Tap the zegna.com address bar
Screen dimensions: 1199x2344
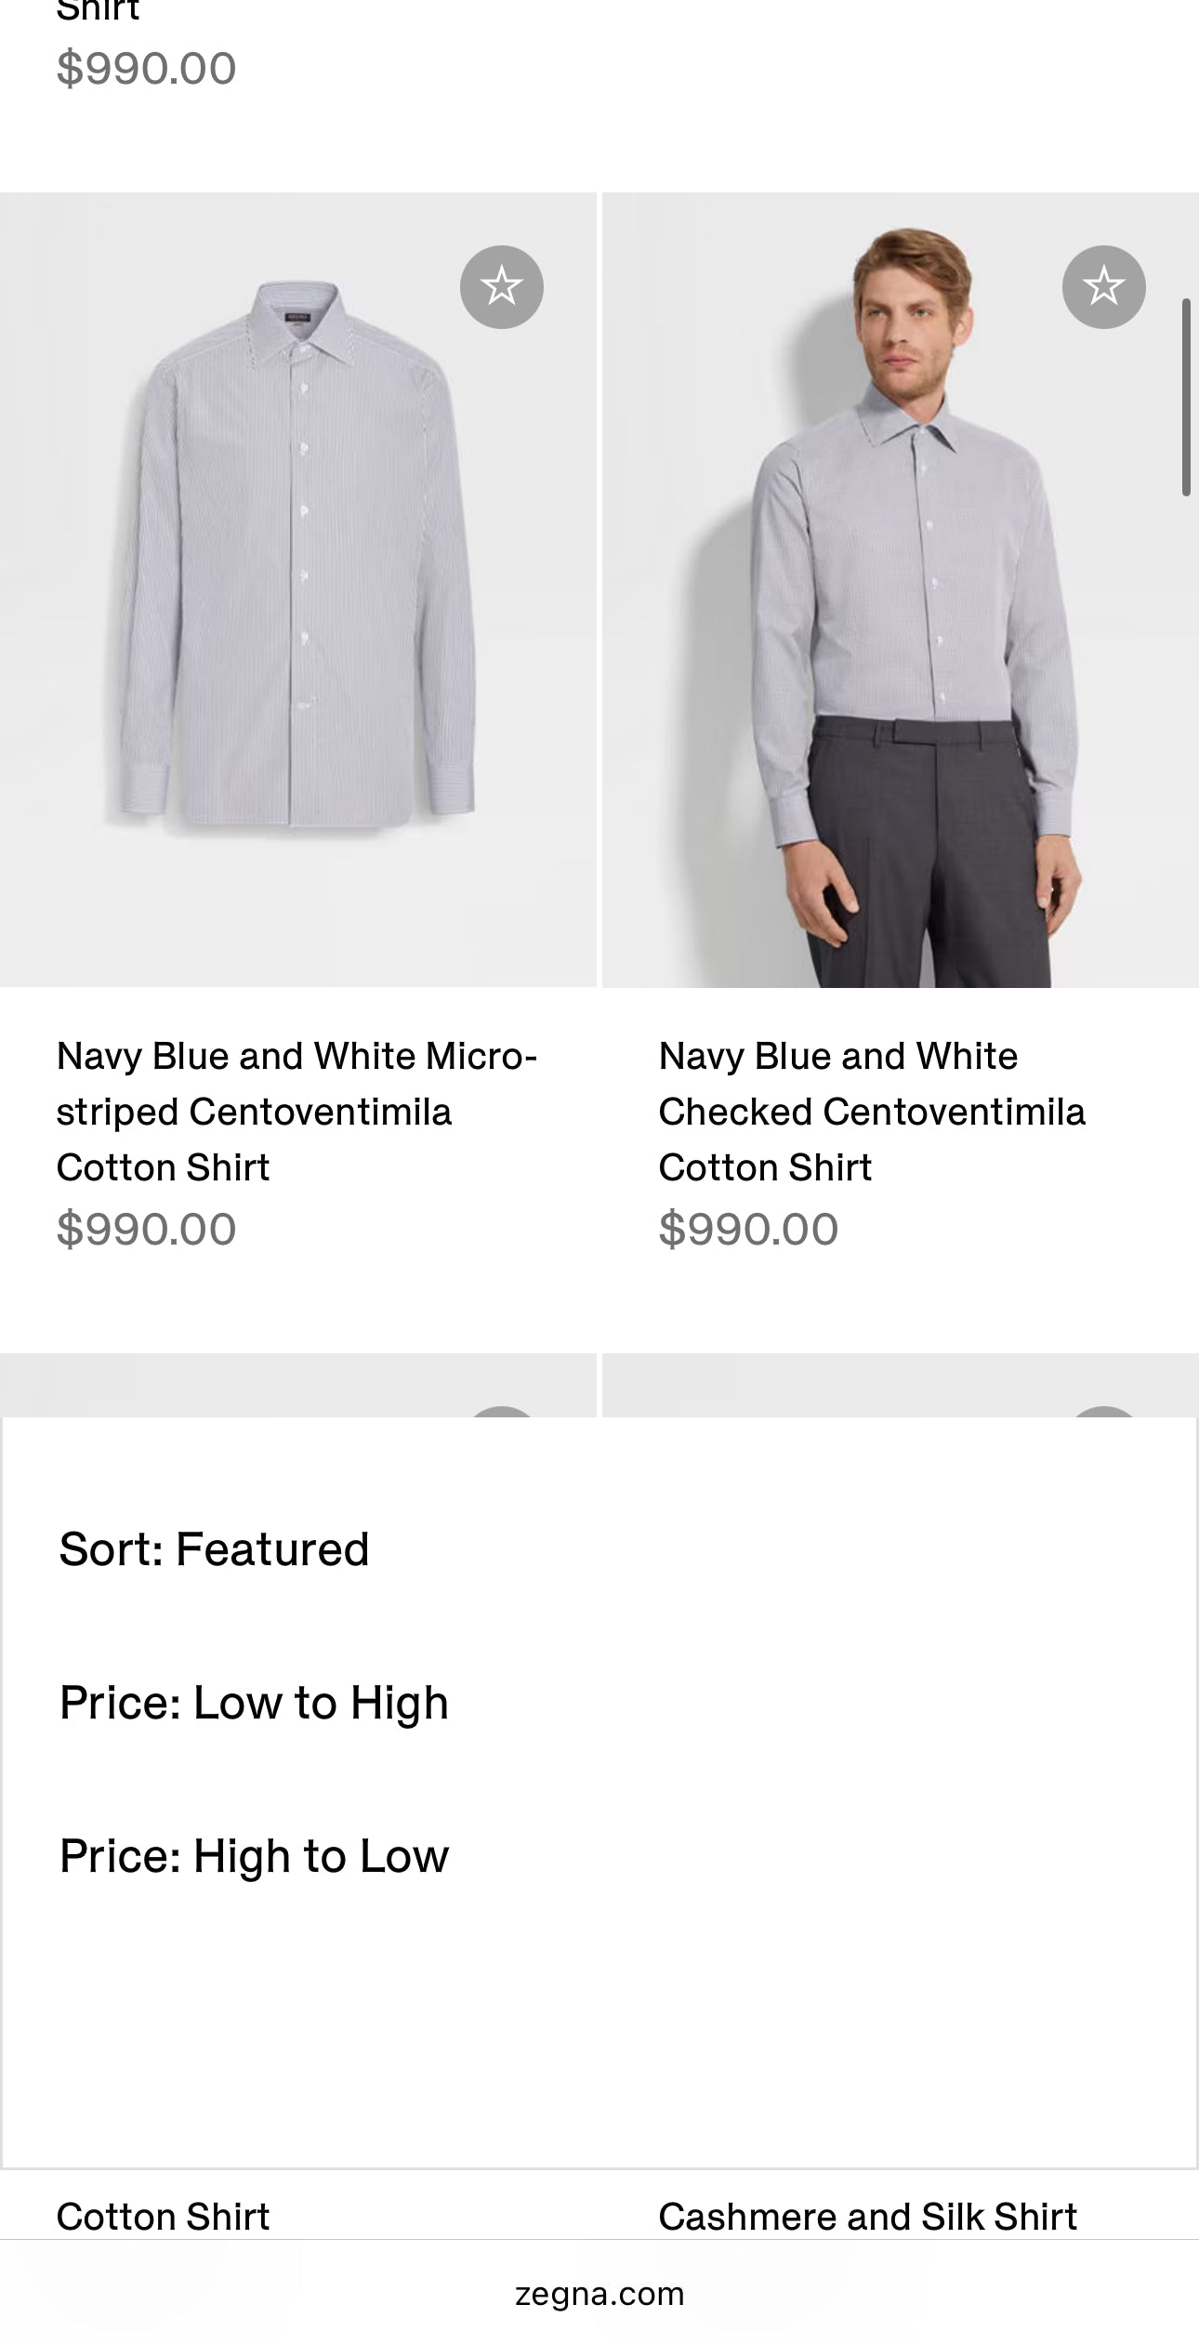point(599,2294)
